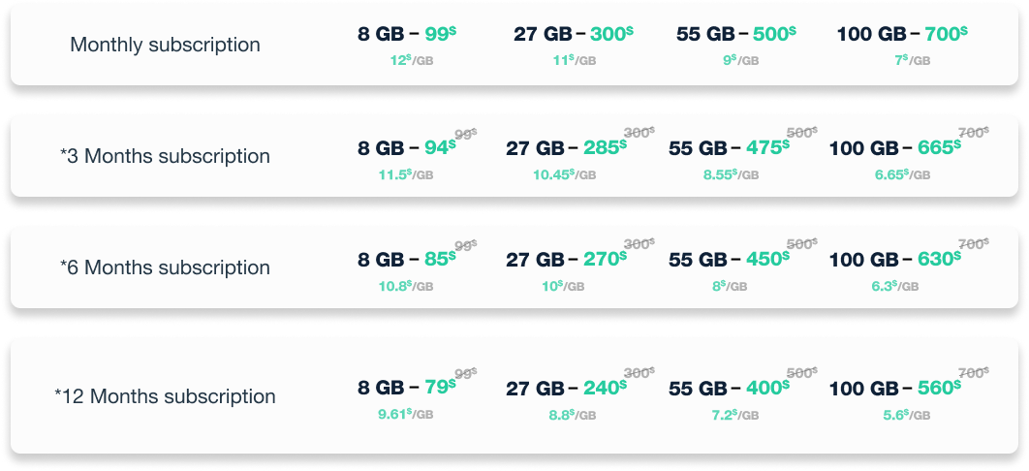Select the monthly 8 GB – 99$ plan

407,34
